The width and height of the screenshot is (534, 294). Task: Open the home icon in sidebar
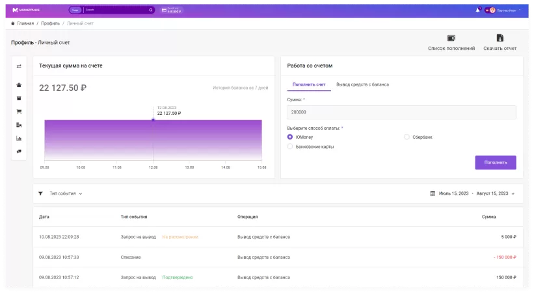19,85
